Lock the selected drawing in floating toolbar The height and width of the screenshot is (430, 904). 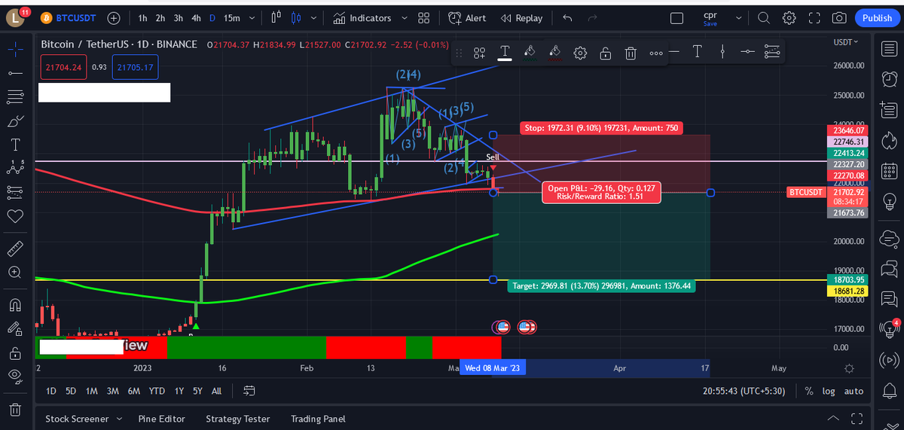[606, 53]
